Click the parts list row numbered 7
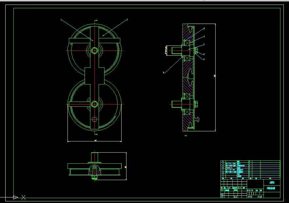289x203 pixels. 250,164
